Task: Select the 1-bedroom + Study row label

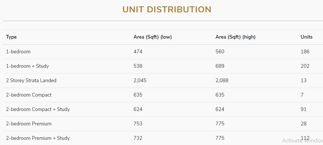Action: click(27, 66)
